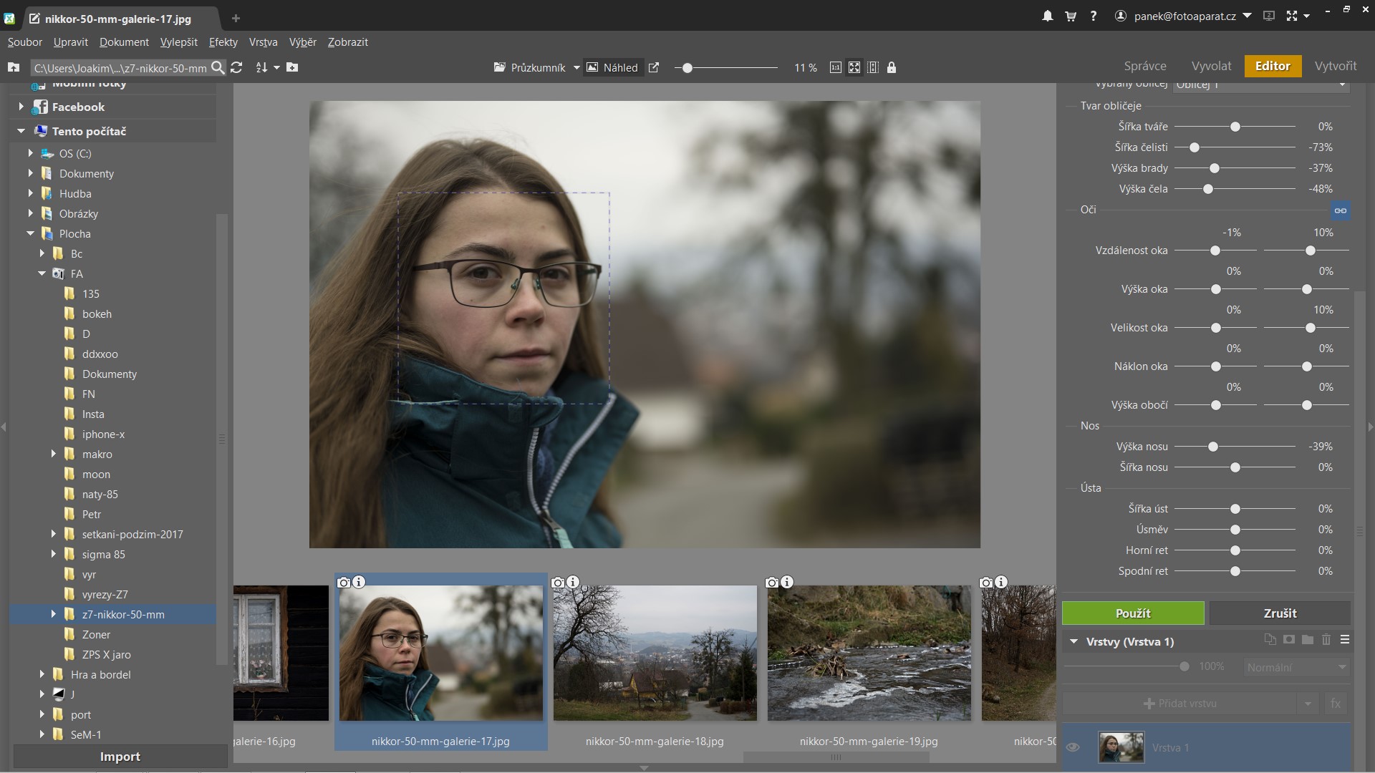
Task: Toggle the linked eyes chain icon
Action: coord(1341,210)
